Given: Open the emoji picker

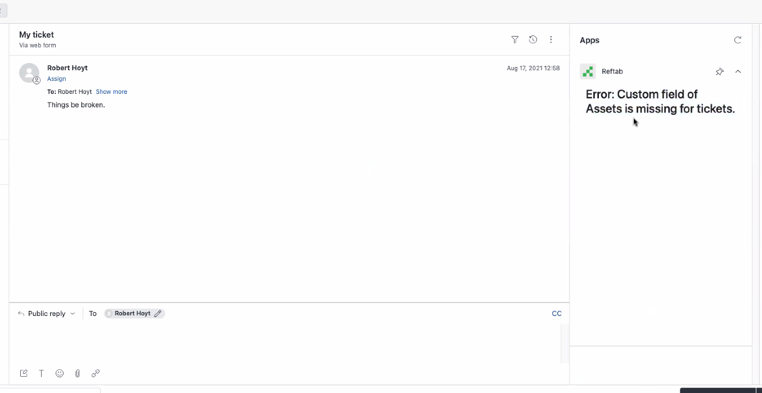Looking at the screenshot, I should pyautogui.click(x=60, y=373).
